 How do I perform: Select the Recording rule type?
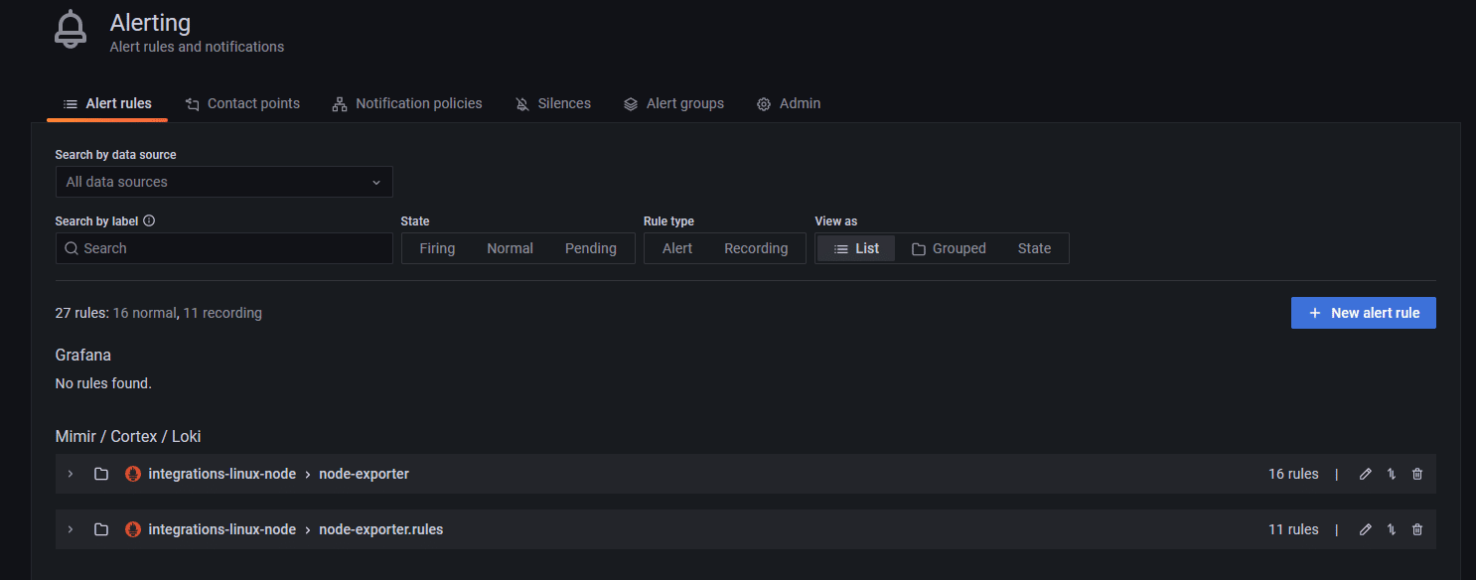(756, 248)
